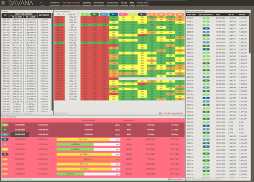
Task: Click the DAVANA logo
Action: click(21, 3)
